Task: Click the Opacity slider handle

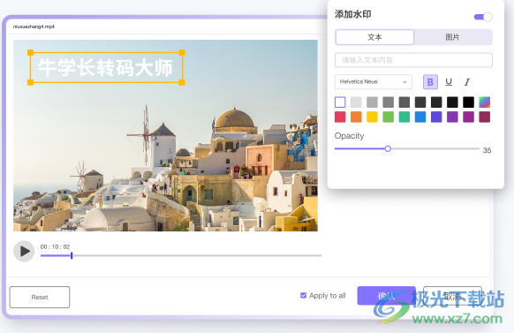Action: click(388, 148)
